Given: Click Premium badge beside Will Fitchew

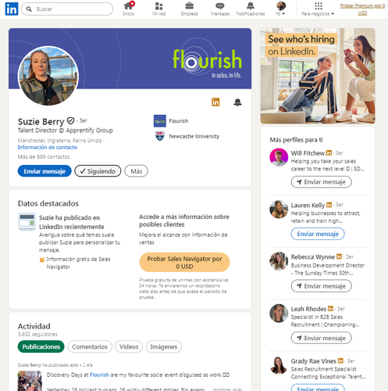Looking at the screenshot, I should [x=329, y=152].
